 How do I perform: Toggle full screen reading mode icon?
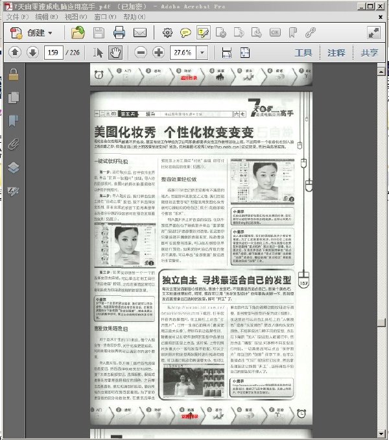pyautogui.click(x=373, y=33)
